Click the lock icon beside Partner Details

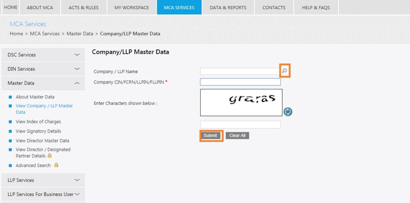tap(49, 156)
